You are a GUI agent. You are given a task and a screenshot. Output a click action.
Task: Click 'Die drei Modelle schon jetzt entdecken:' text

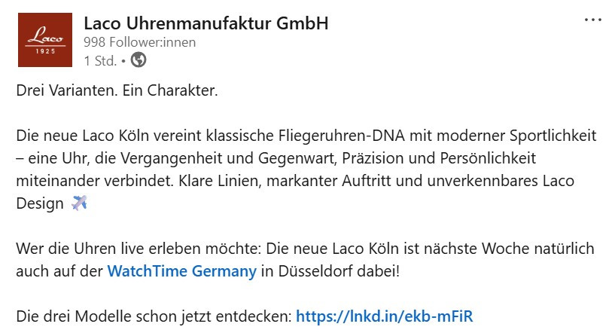[154, 316]
